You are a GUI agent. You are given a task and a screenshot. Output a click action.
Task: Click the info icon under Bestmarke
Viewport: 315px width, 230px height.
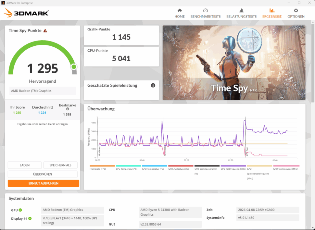(x=68, y=109)
